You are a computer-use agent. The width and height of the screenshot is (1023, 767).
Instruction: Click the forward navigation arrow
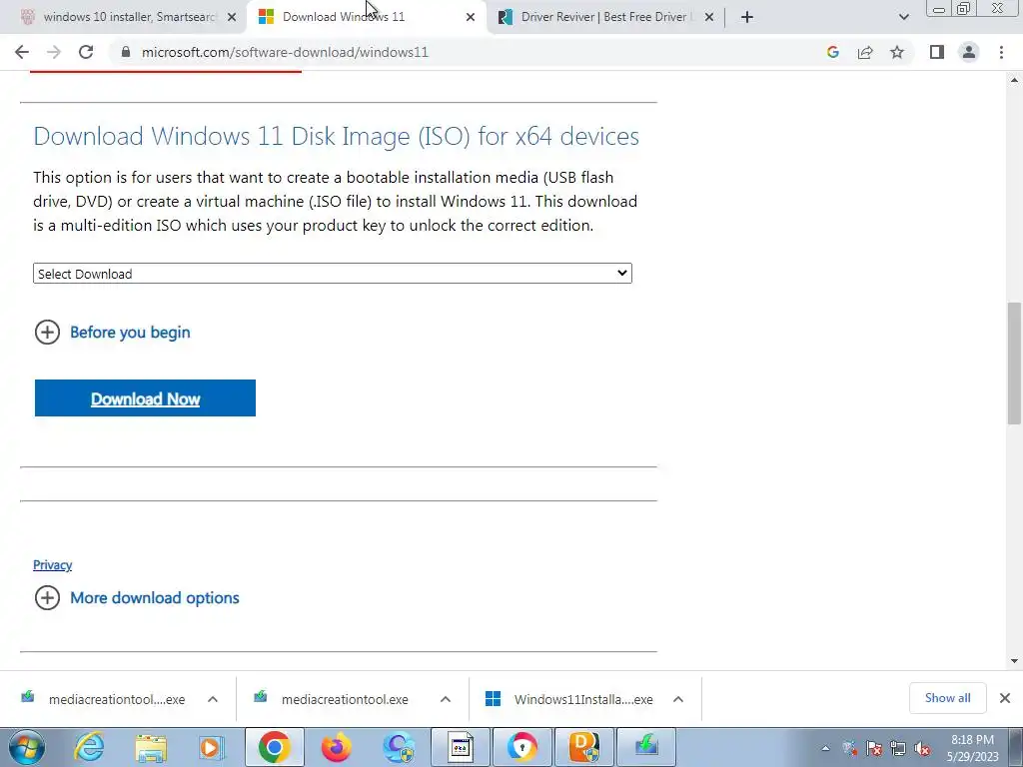54,52
